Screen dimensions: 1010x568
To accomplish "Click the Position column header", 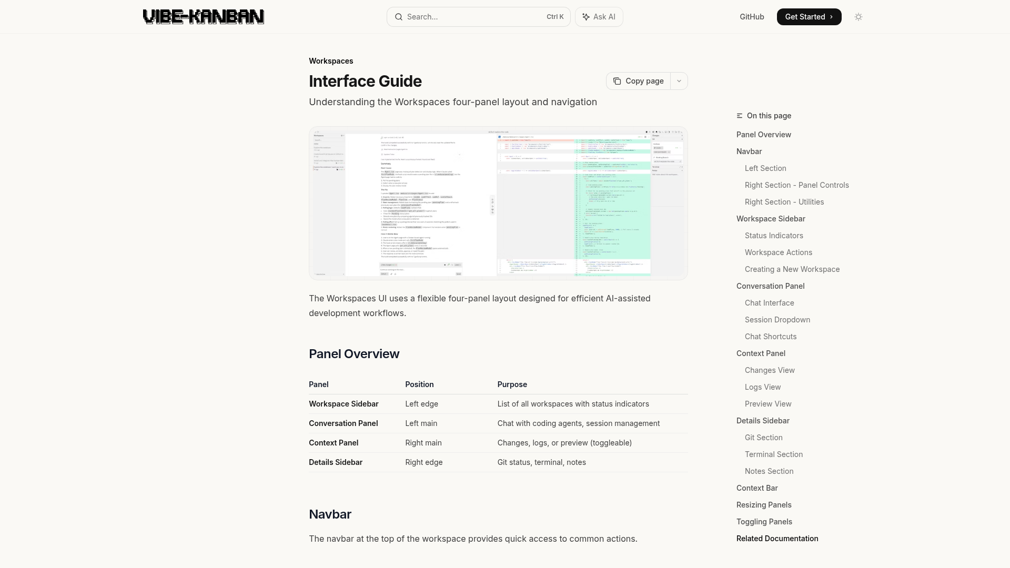I will click(419, 384).
